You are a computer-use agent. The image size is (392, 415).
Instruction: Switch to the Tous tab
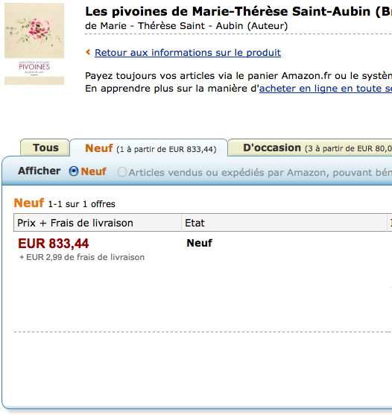tap(45, 148)
